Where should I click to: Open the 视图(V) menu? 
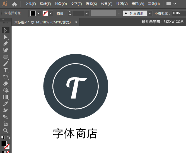click(122, 4)
